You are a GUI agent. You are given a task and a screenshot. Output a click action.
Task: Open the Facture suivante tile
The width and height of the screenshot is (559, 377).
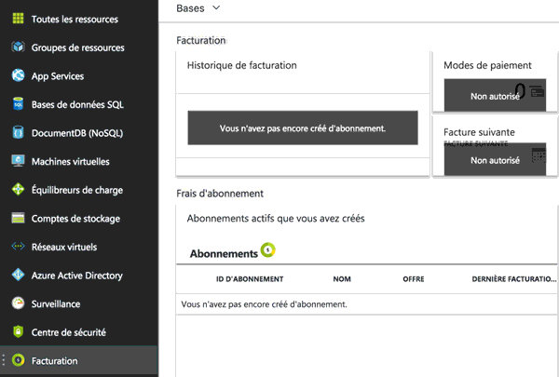pos(495,146)
